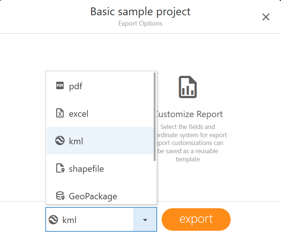This screenshot has width=281, height=235.
Task: Click the PDF file icon in list
Action: click(x=60, y=86)
